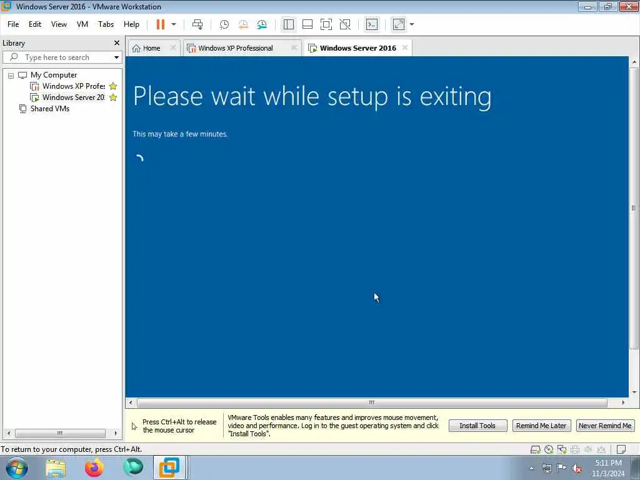640x480 pixels.
Task: Click the stretch guest display icon
Action: pyautogui.click(x=399, y=24)
